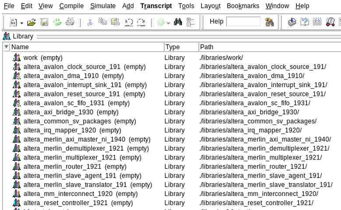Screen dimensions: 341x210
Task: Select the altera_avalon_sc_fifo_1931 library name
Action: pyautogui.click(x=64, y=103)
